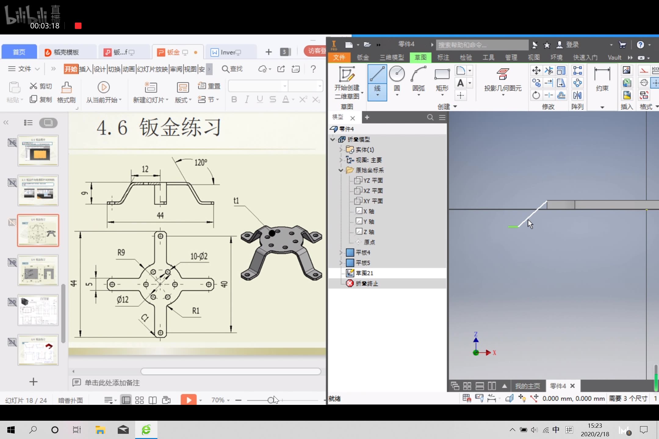Click the Insert Image icon
The image size is (659, 439).
627,70
